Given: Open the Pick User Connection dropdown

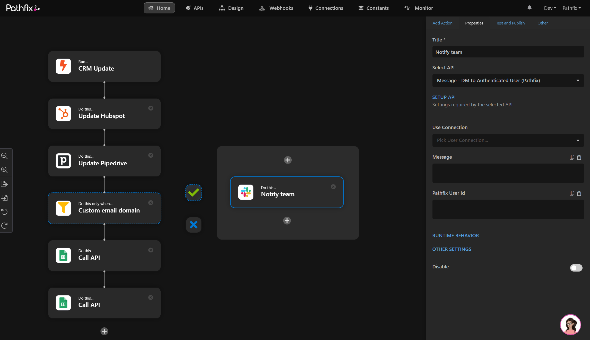Looking at the screenshot, I should 508,140.
